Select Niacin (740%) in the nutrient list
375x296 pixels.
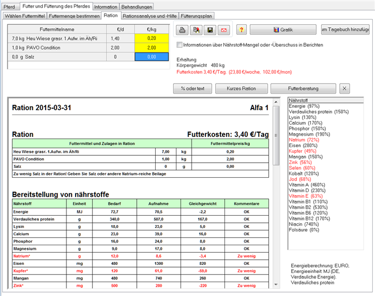[x=303, y=224]
